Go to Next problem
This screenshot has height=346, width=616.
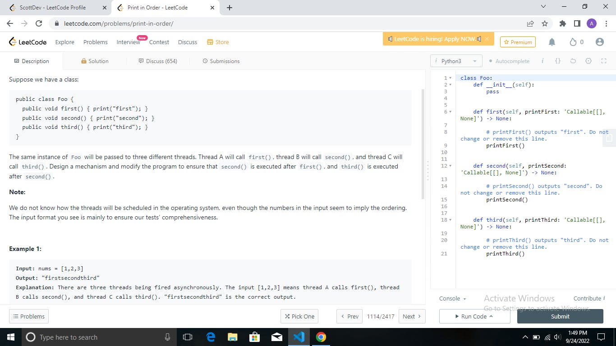(x=412, y=316)
